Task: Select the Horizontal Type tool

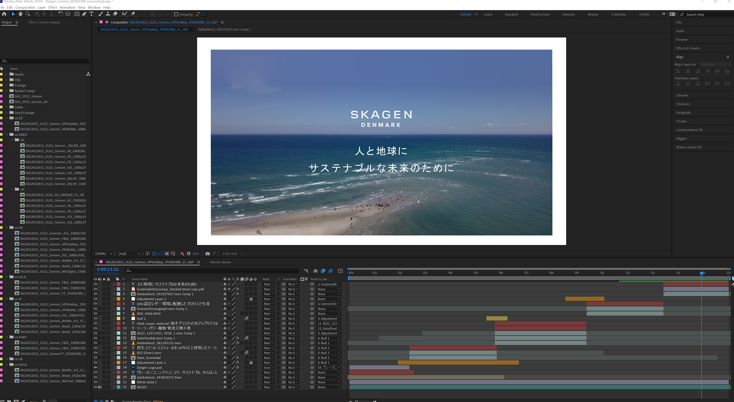Action: 91,14
